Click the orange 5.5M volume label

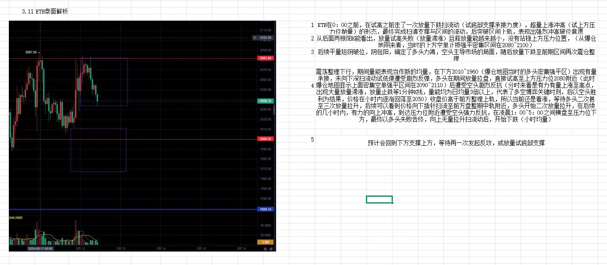tap(266, 242)
